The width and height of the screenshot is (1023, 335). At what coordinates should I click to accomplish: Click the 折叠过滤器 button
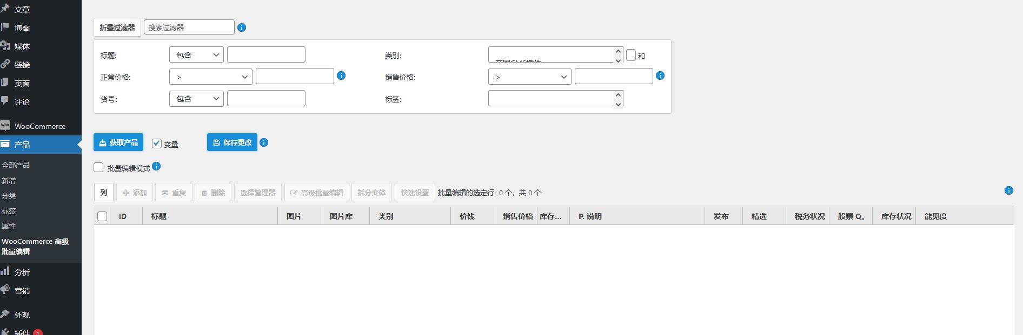coord(117,27)
